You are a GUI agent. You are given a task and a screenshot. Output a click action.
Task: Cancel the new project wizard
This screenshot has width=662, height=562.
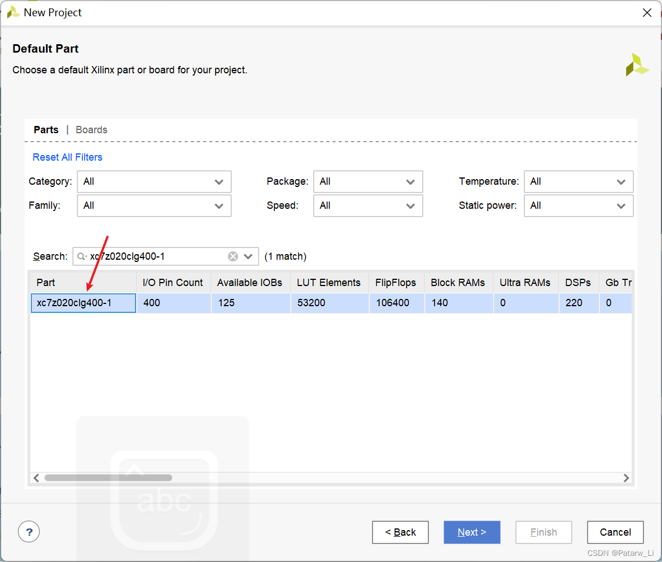[x=615, y=532]
